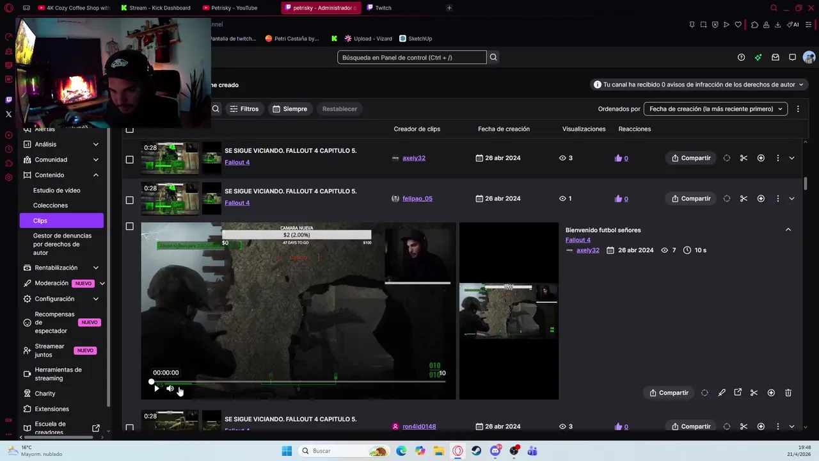The image size is (819, 461).
Task: Expand the Rentabilización sidebar section
Action: tap(96, 268)
